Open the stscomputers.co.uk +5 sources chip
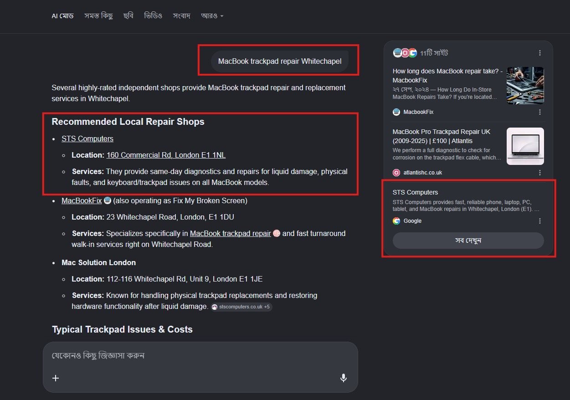 (x=241, y=307)
